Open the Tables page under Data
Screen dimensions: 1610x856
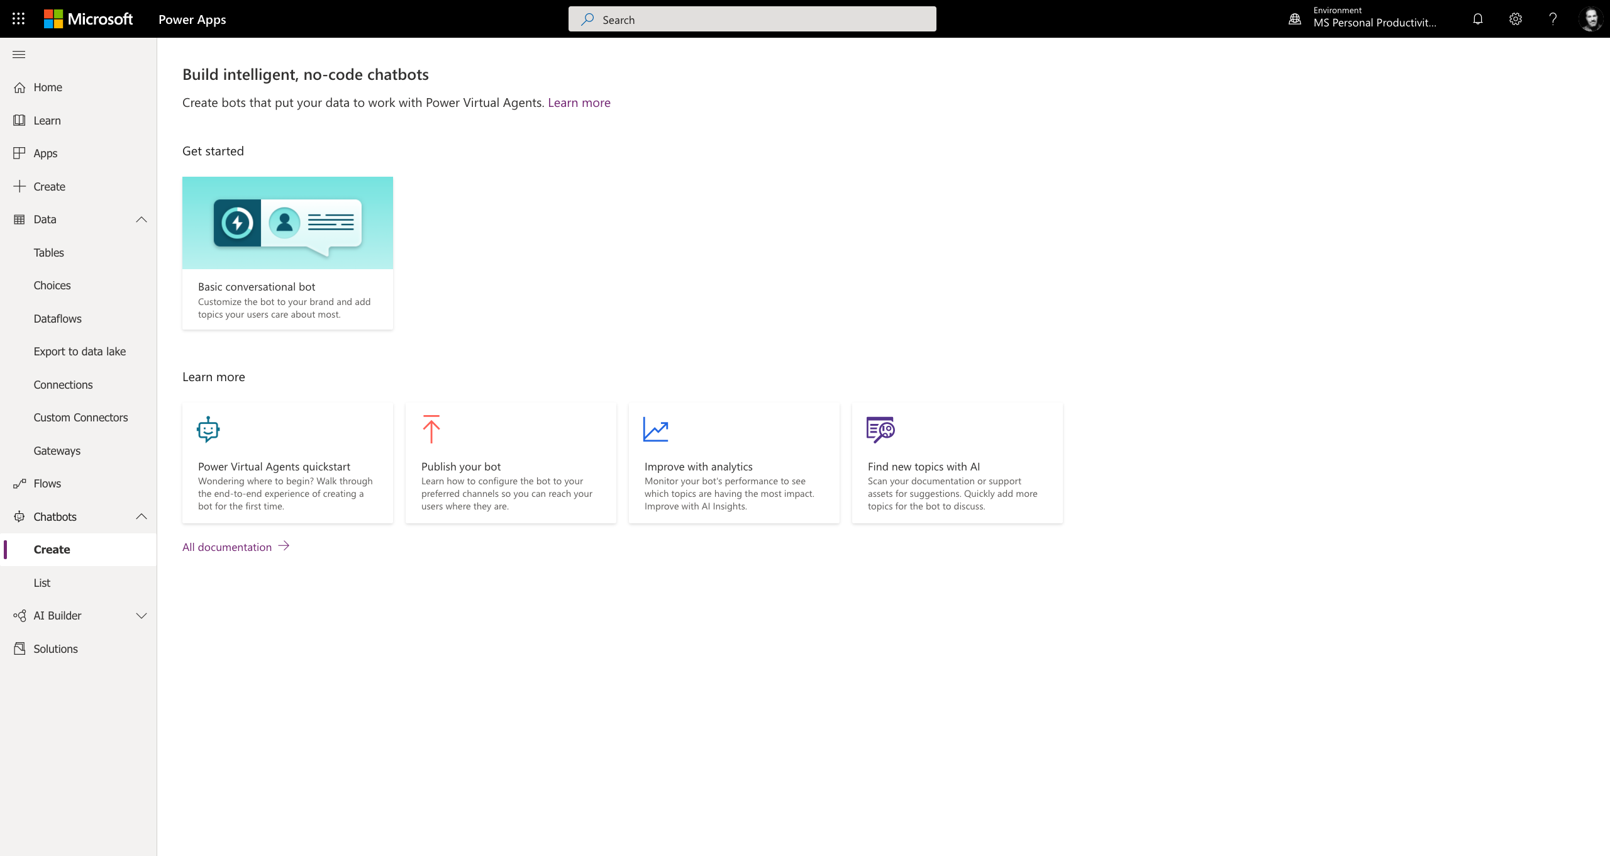(x=48, y=252)
